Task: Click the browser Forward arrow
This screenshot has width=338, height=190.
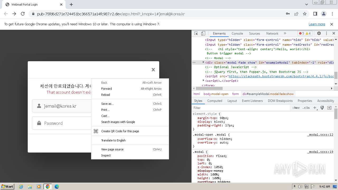Action: 14,14
